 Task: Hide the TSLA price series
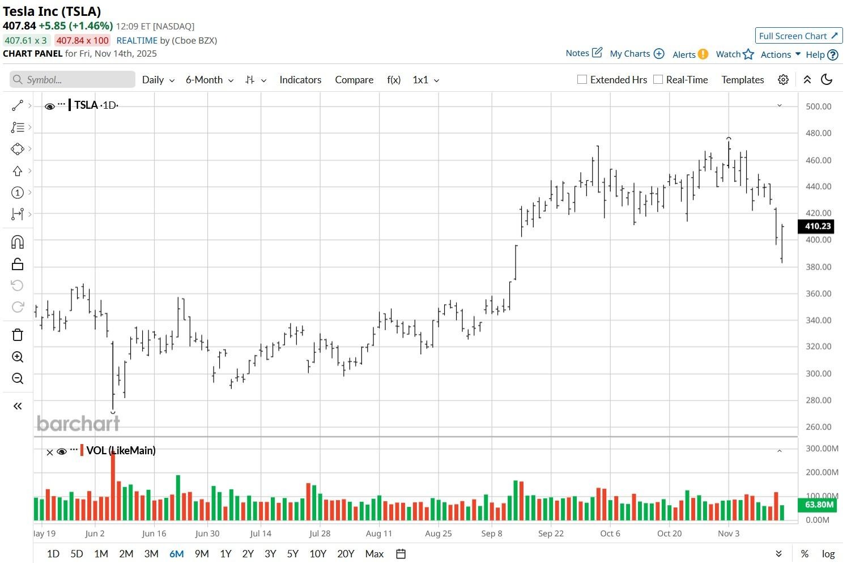tap(50, 106)
